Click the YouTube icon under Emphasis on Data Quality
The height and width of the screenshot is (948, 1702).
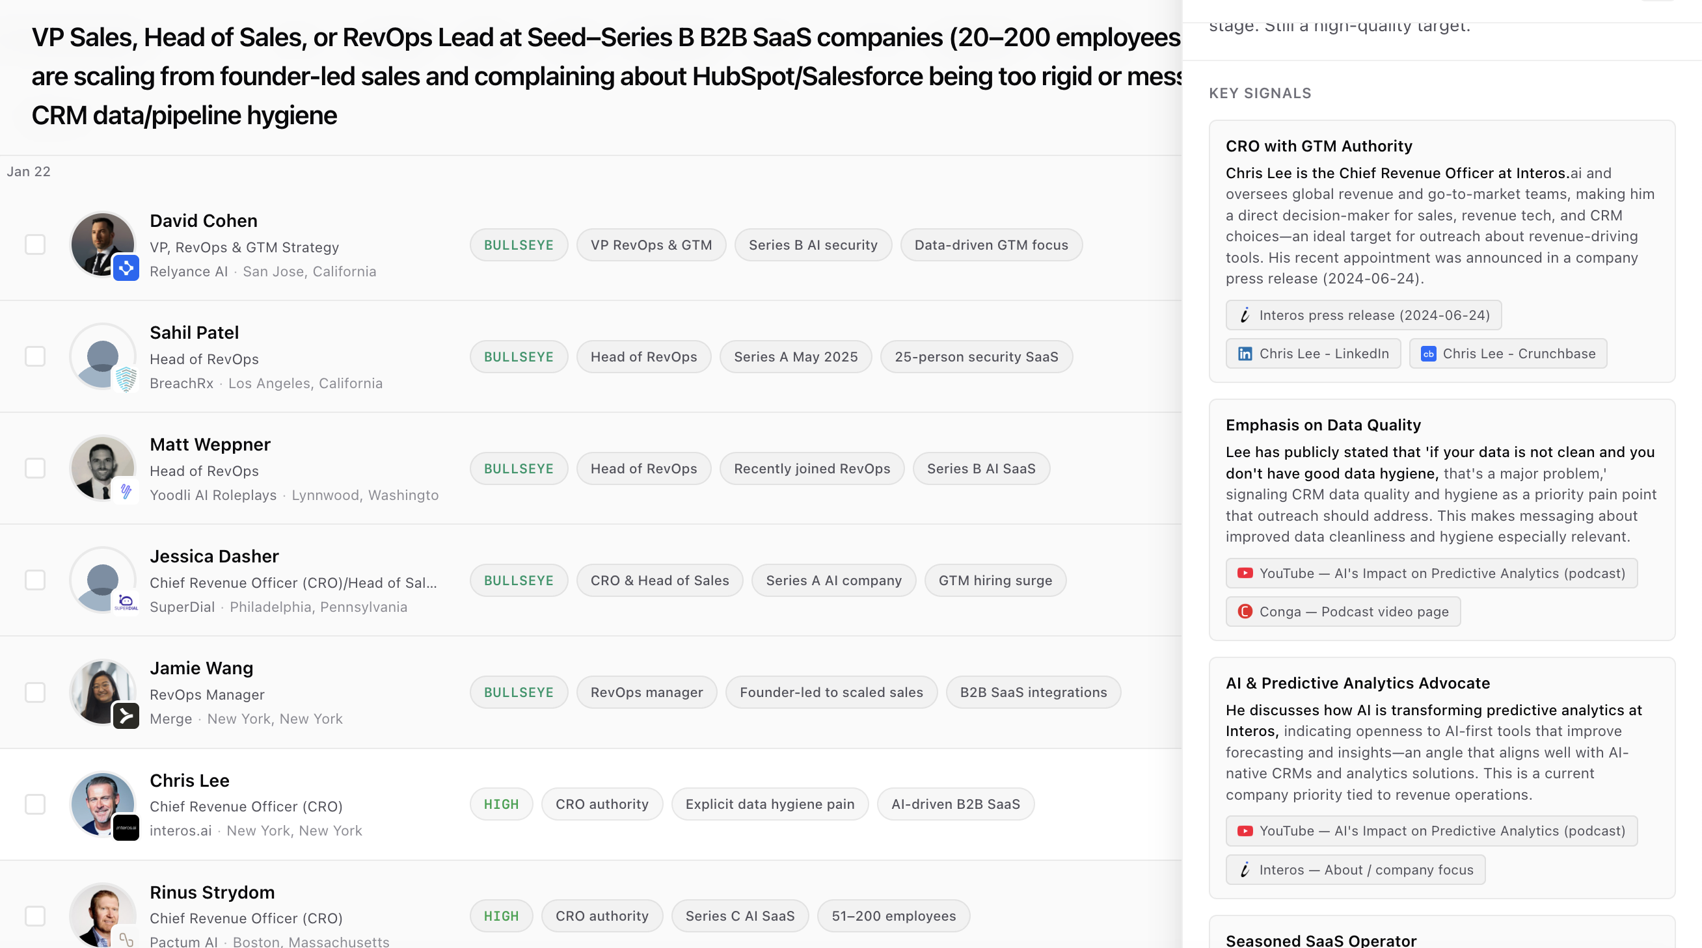tap(1245, 573)
